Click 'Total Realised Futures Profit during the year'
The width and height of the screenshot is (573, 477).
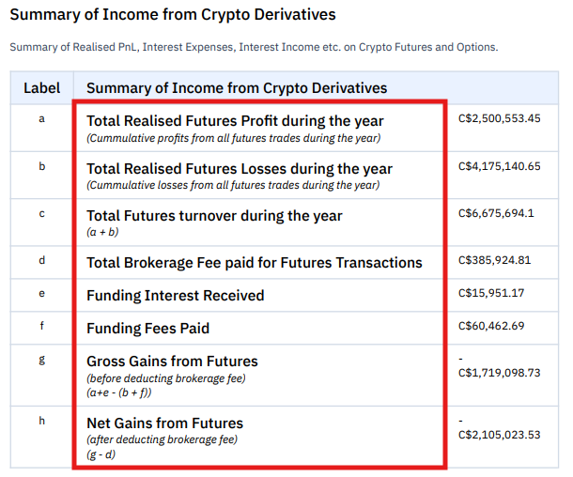tap(235, 121)
